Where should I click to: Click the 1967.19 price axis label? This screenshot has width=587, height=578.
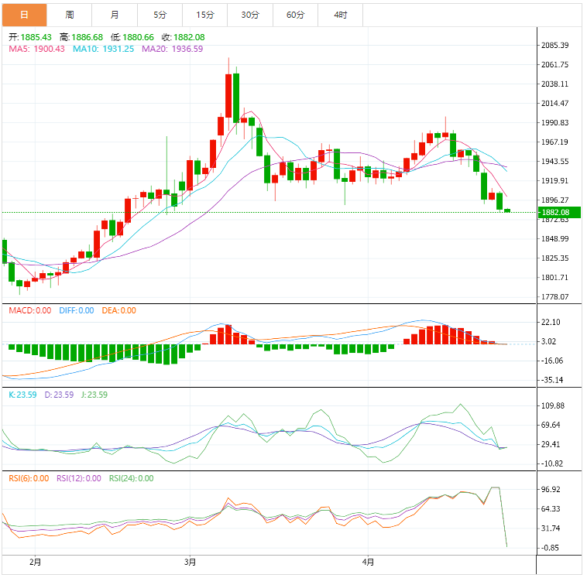click(554, 142)
